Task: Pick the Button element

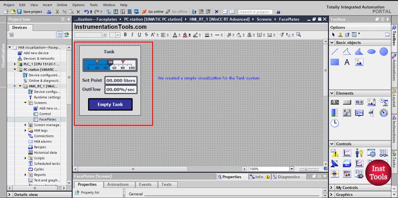Action: (x=347, y=102)
